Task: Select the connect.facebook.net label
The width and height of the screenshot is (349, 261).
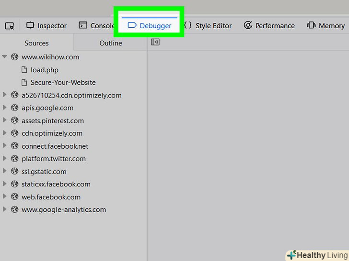Action: pos(55,146)
